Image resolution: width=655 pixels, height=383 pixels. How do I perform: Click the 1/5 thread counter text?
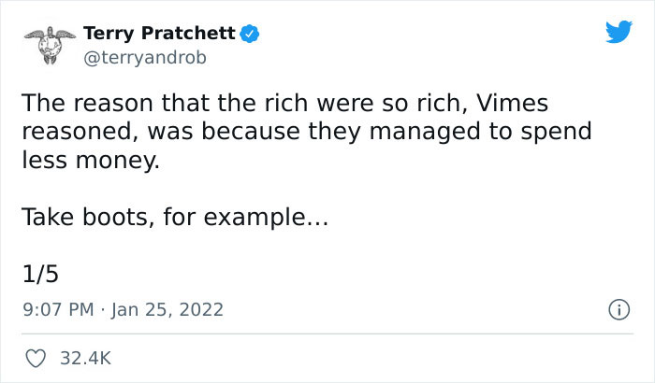pyautogui.click(x=39, y=274)
